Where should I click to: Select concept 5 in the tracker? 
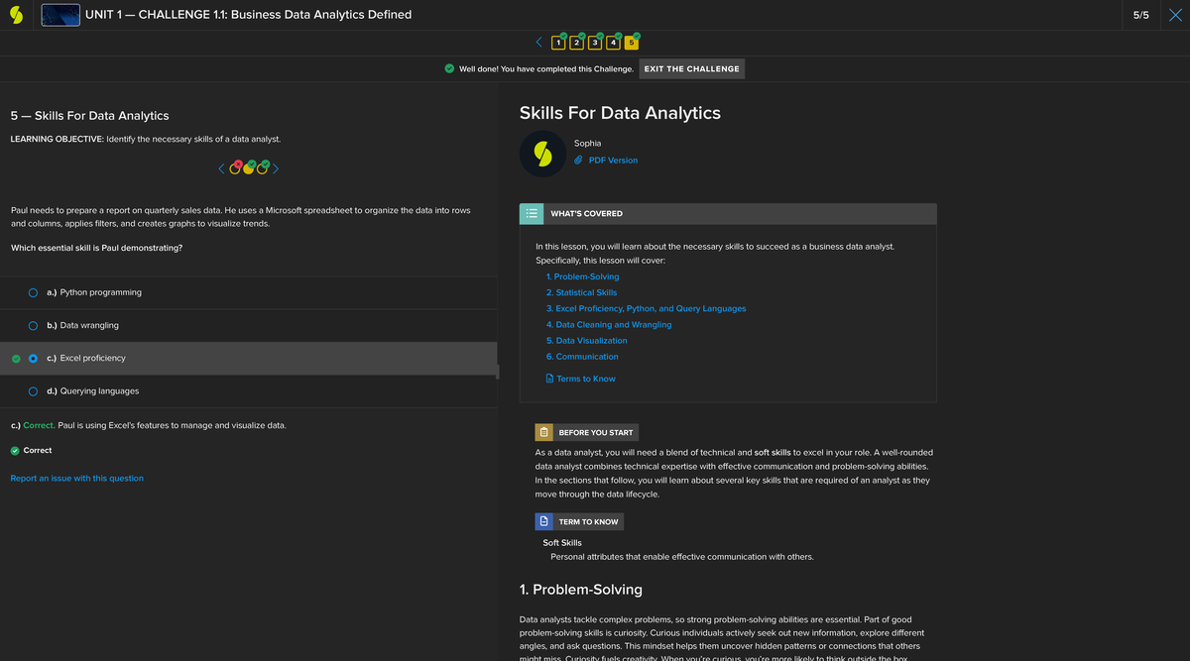[x=632, y=43]
